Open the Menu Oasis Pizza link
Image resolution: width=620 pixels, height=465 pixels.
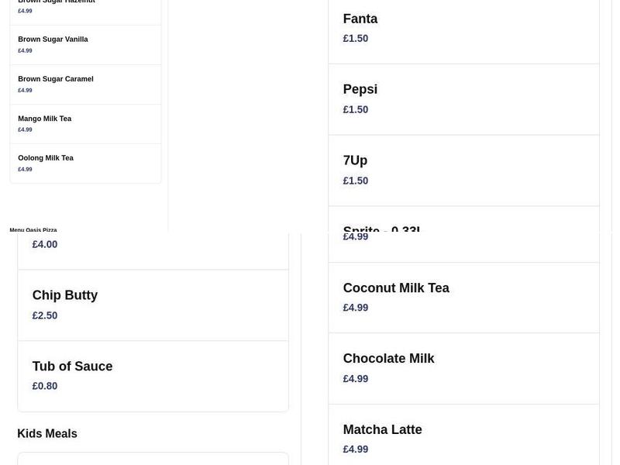(33, 230)
